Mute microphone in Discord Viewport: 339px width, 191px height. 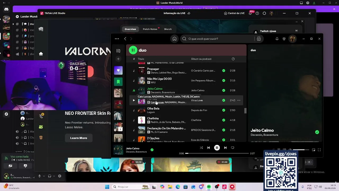click(39, 176)
